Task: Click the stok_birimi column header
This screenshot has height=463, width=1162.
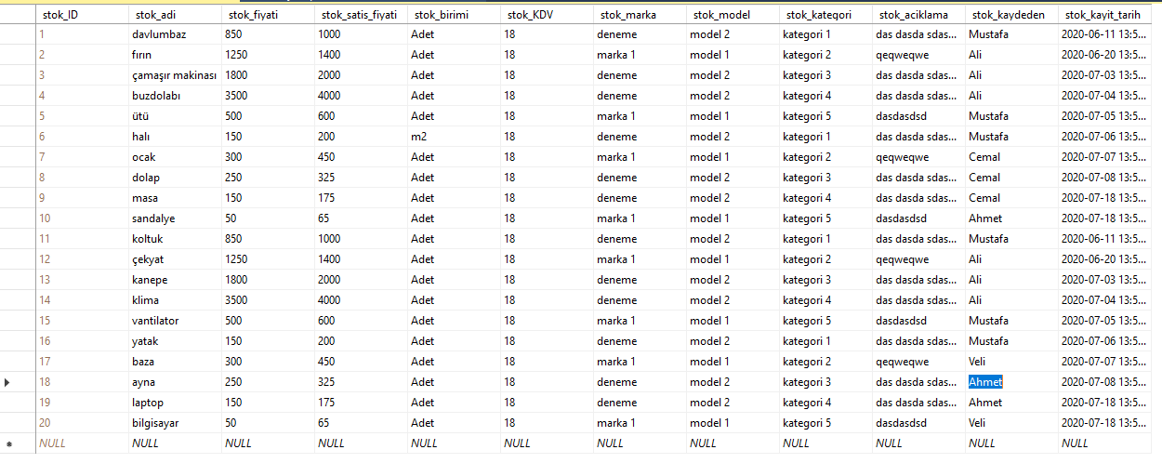Action: (454, 15)
